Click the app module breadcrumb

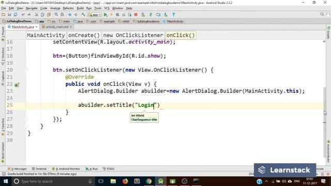point(40,21)
